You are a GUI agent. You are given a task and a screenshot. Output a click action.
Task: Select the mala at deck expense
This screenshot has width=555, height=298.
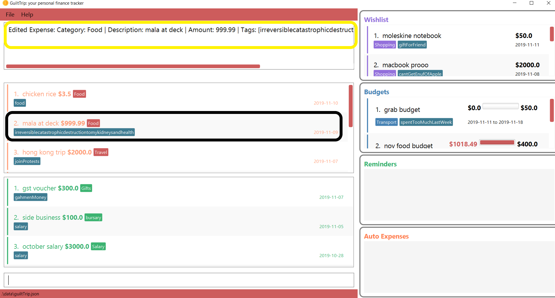click(x=177, y=127)
